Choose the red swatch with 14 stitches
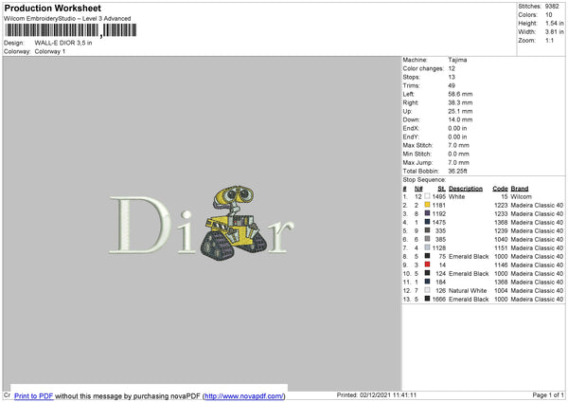Image resolution: width=568 pixels, height=402 pixels. (428, 265)
